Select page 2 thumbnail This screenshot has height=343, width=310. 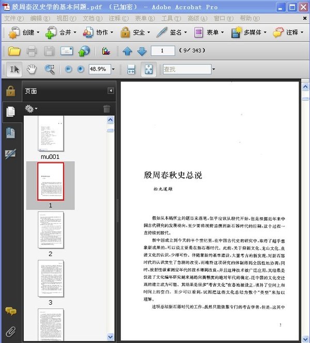tap(51, 230)
